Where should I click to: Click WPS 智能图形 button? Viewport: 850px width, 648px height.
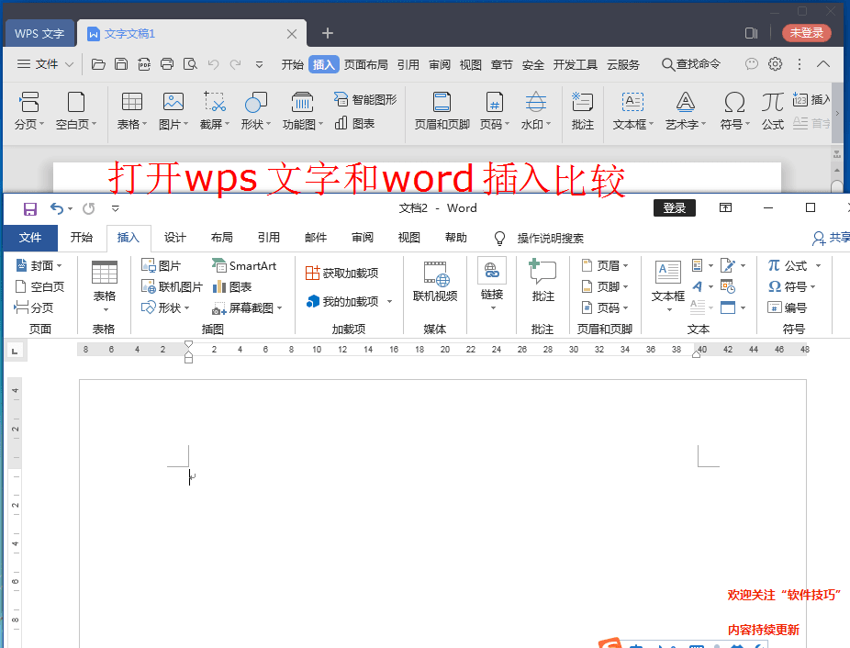[365, 100]
